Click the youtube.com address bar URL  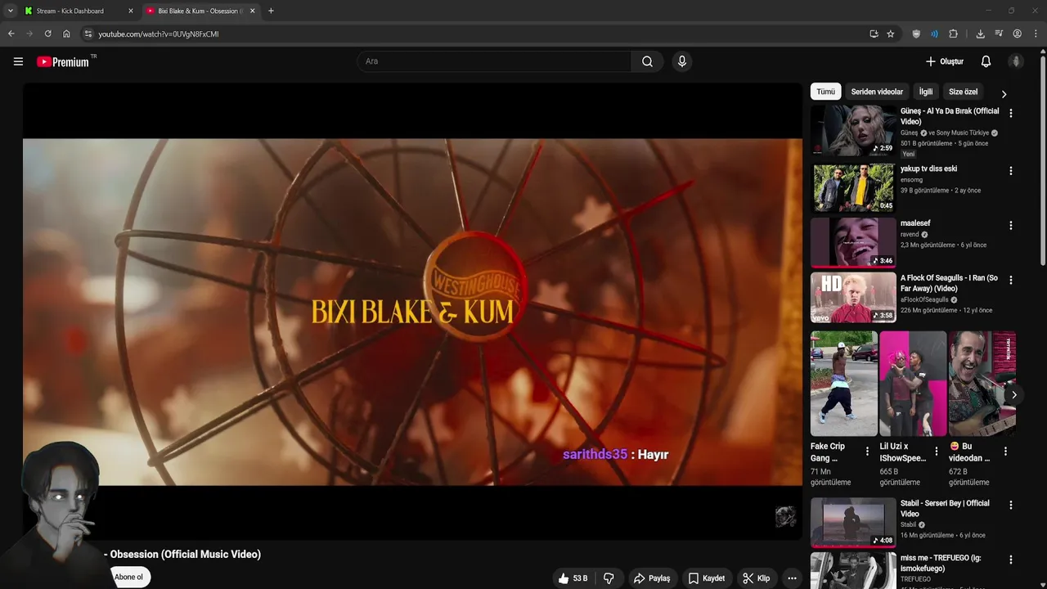pos(159,34)
